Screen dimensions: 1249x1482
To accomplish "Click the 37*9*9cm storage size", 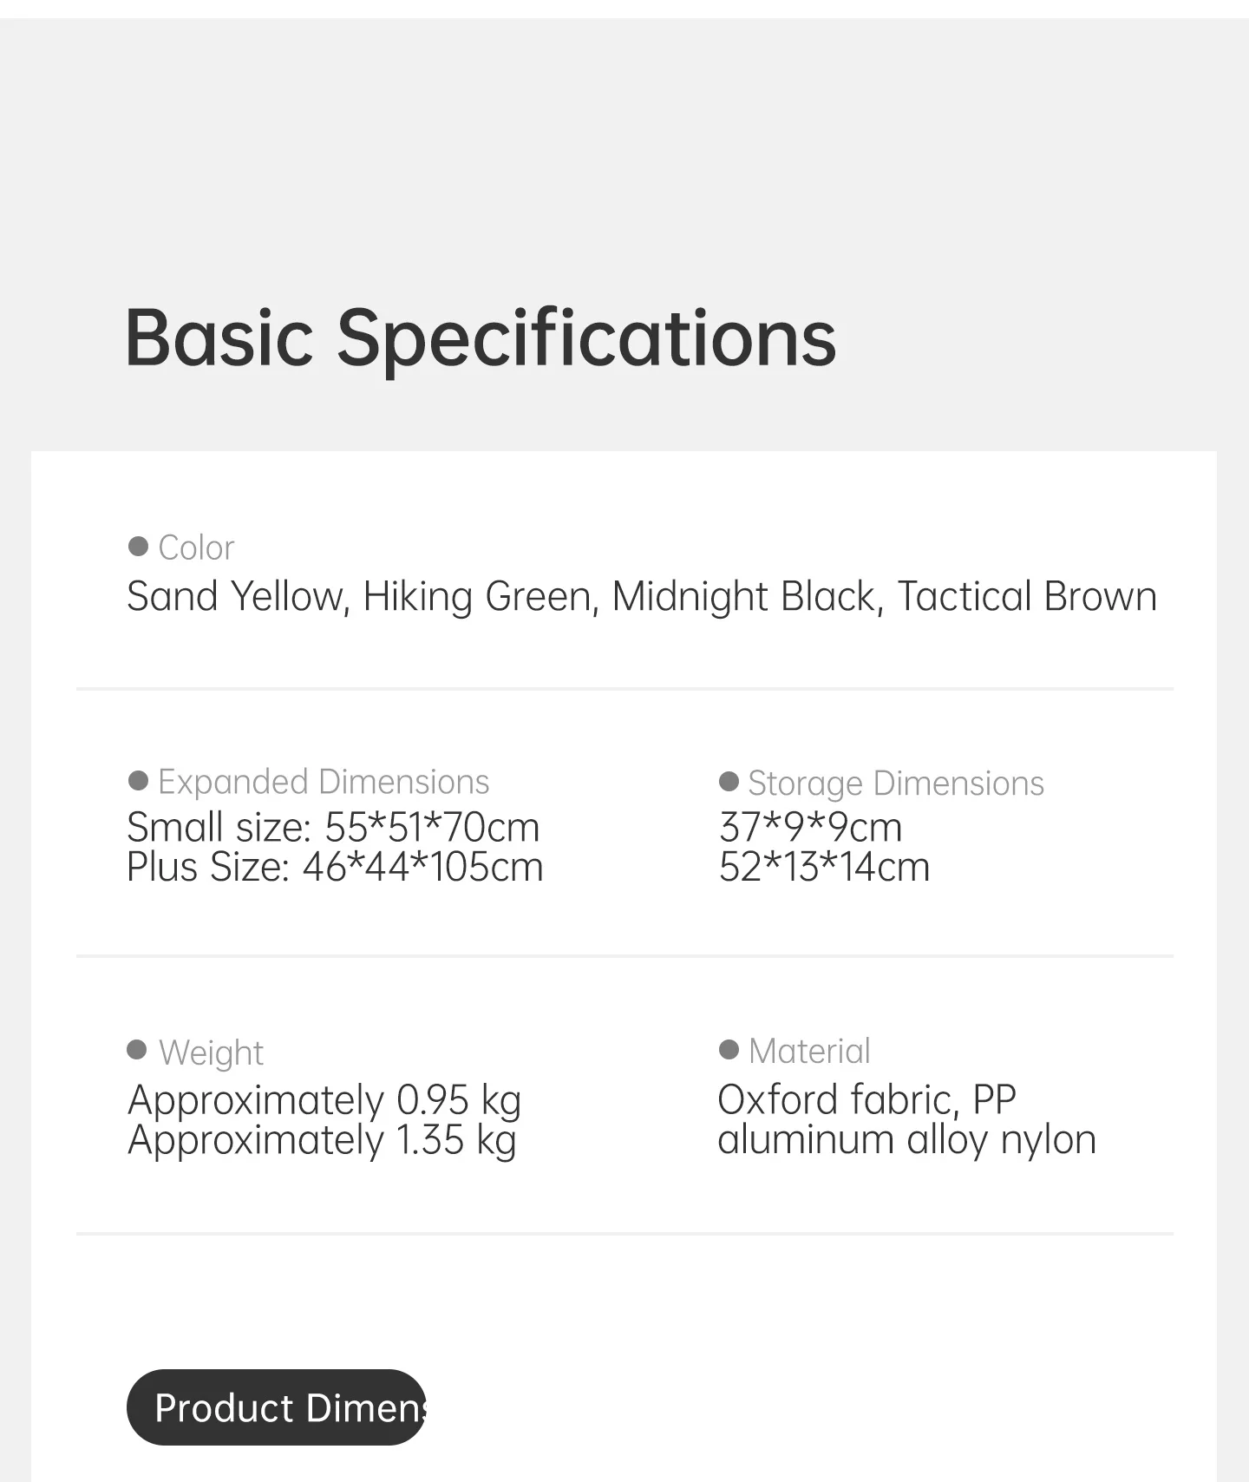I will coord(810,827).
